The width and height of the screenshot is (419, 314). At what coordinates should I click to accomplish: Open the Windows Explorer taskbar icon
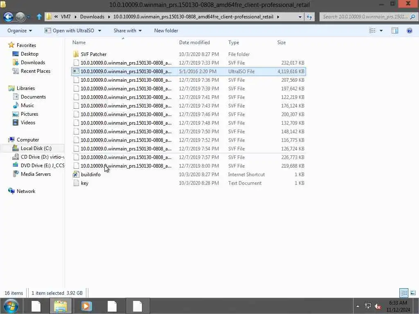(x=61, y=306)
